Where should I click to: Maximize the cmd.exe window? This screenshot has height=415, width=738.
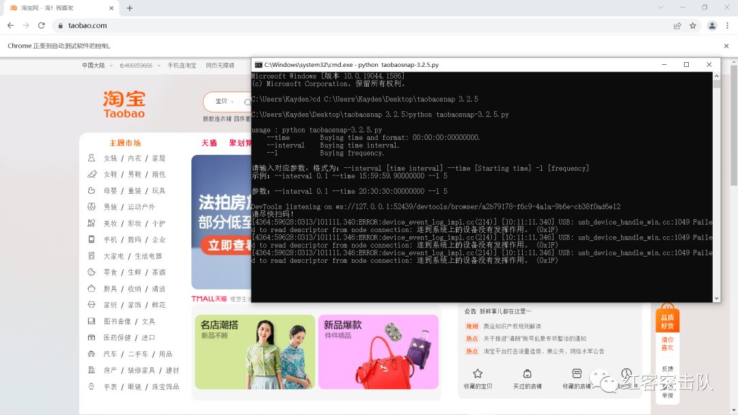pyautogui.click(x=686, y=65)
